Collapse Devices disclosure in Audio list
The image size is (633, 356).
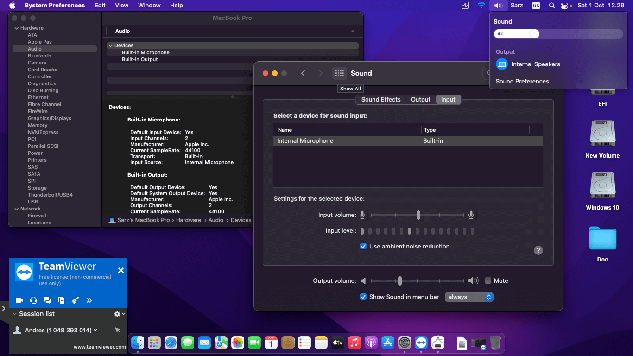tap(111, 46)
